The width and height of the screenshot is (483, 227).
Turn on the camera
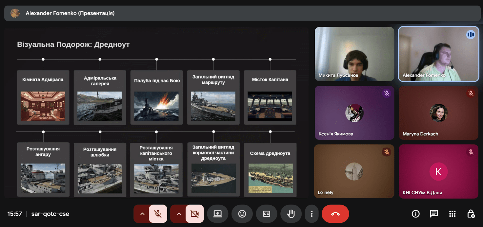[195, 214]
